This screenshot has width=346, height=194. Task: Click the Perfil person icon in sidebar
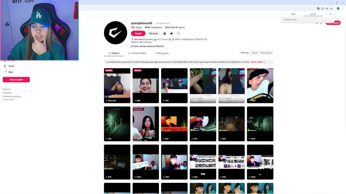[x=5, y=66]
